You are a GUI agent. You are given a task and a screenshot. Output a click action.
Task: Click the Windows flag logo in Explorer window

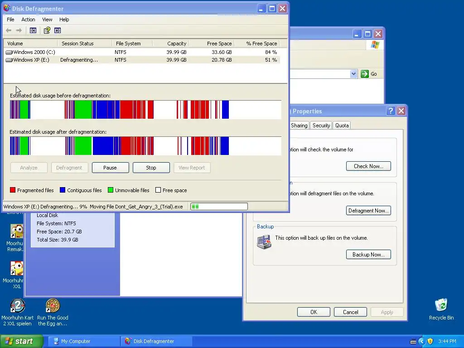[375, 45]
